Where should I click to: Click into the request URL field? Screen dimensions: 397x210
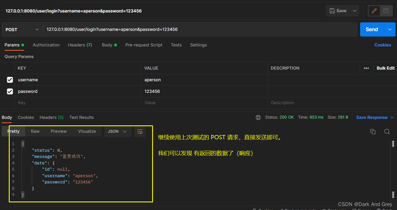pyautogui.click(x=200, y=29)
